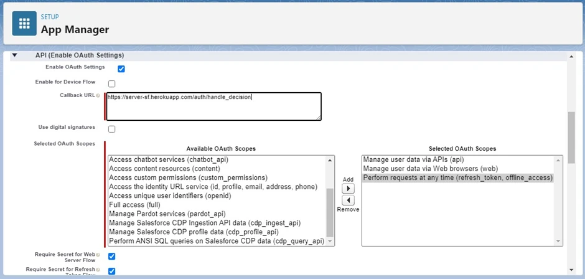Uncheck Enable OAuth Settings checkbox

tap(121, 69)
